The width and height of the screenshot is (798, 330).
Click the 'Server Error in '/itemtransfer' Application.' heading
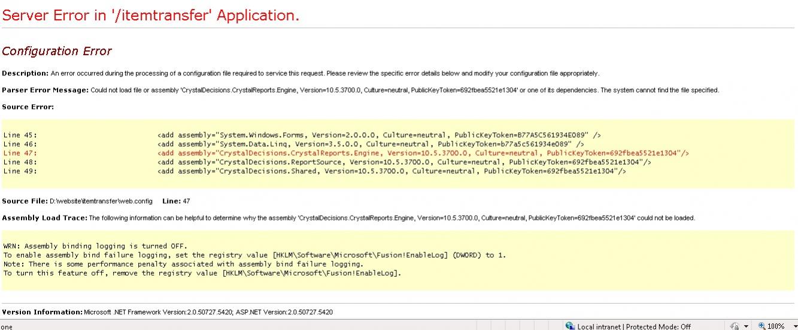[x=150, y=16]
